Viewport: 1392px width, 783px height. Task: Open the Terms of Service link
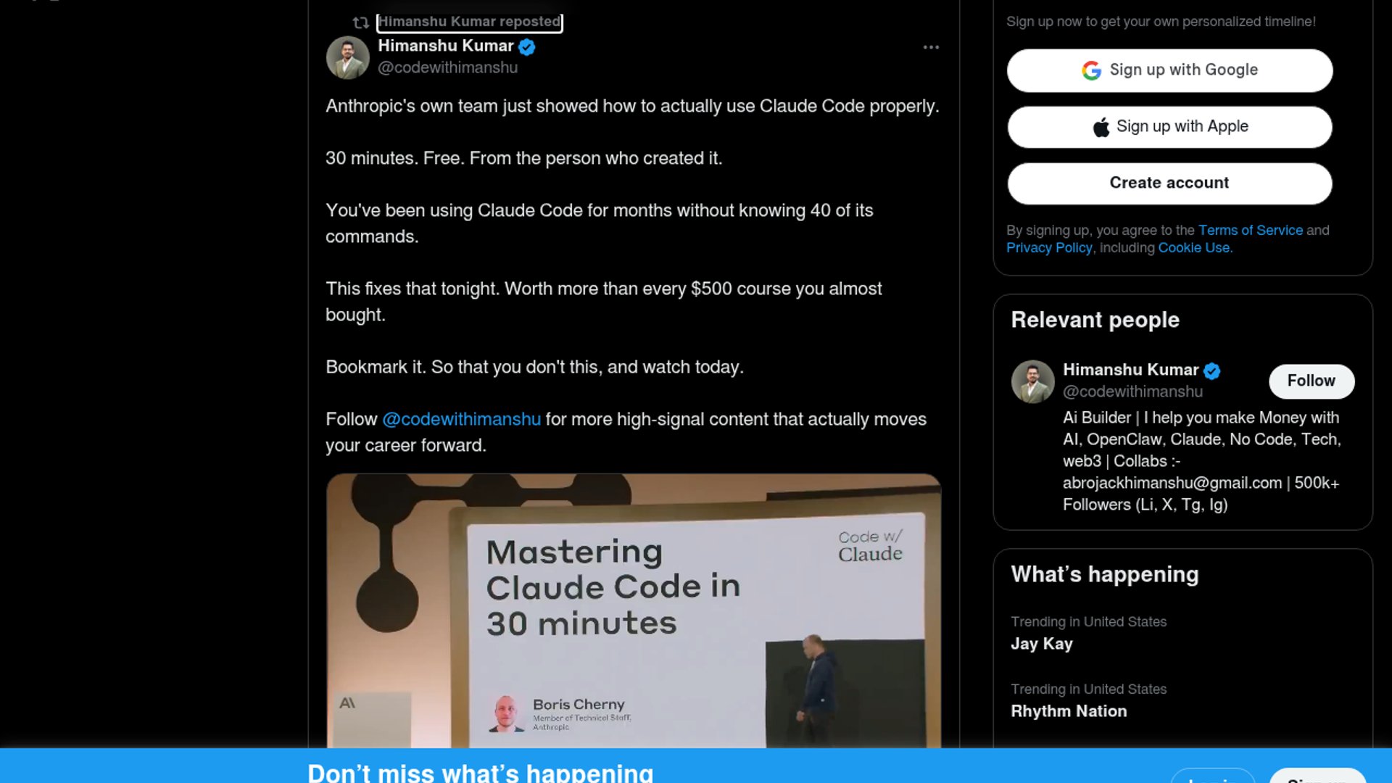(1251, 231)
